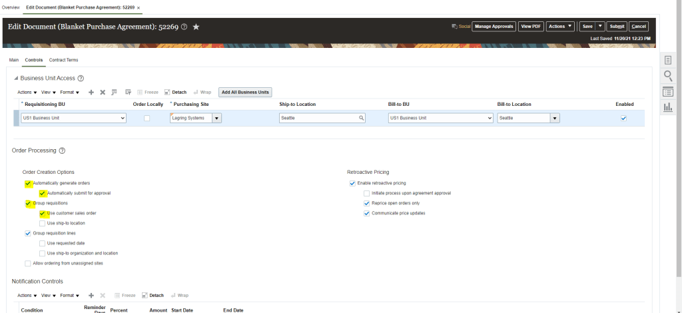
Task: Uncheck Enable retroactive pricing
Action: [352, 183]
